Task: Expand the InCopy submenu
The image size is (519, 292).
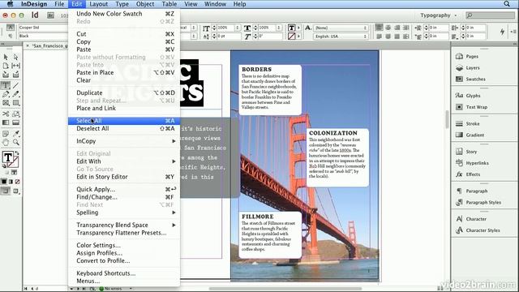Action: point(124,141)
